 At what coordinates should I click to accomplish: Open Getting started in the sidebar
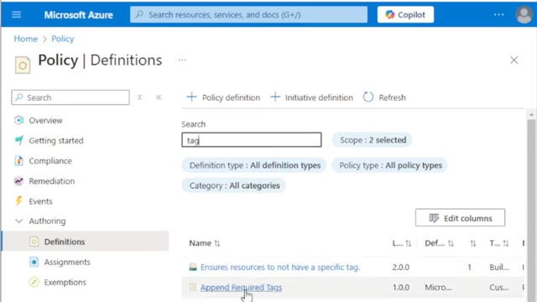[56, 141]
